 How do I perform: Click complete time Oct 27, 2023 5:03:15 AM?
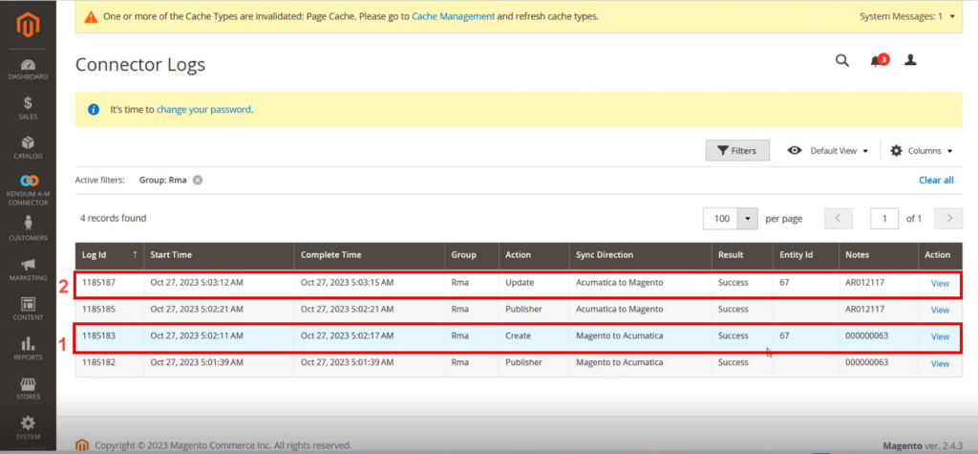point(347,282)
